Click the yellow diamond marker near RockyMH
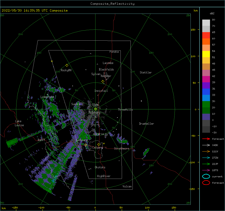Viewport: 225px width, 211px height. click(67, 65)
